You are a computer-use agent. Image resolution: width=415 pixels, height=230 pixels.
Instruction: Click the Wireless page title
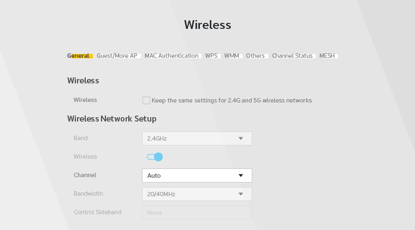point(207,25)
